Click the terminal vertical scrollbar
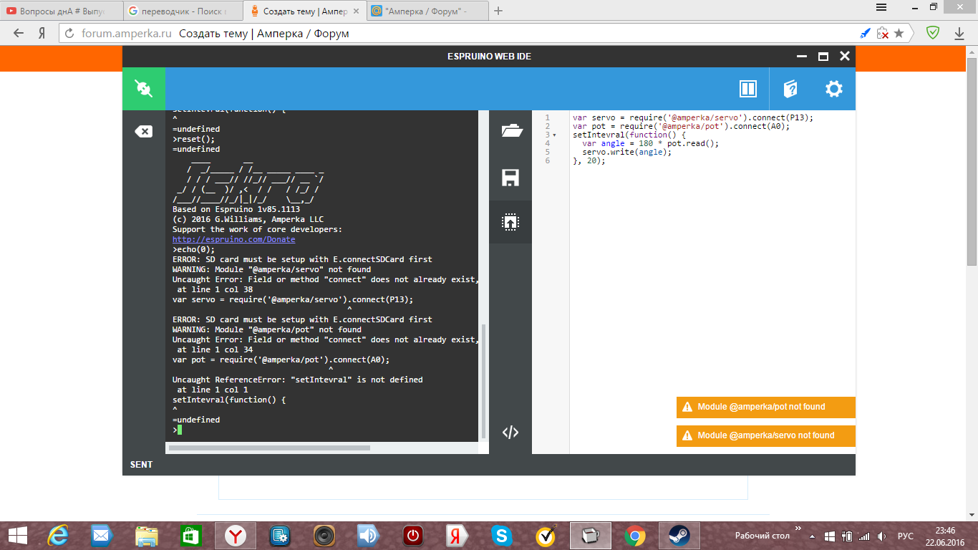This screenshot has height=550, width=978. coord(484,380)
